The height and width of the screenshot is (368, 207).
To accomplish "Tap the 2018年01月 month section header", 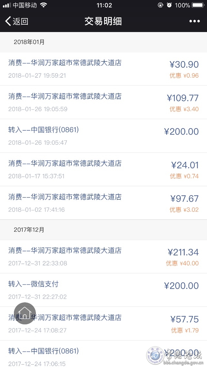I will [103, 42].
